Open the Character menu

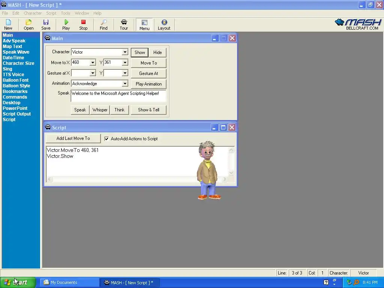tap(33, 13)
